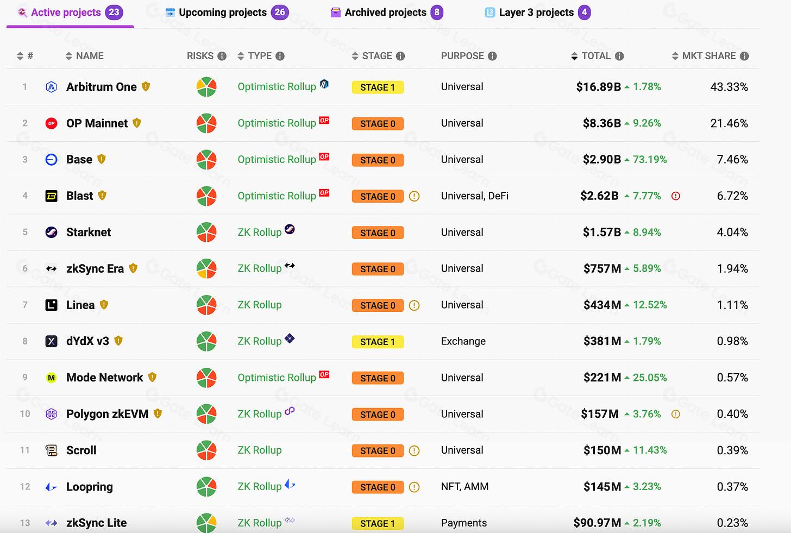The image size is (791, 533).
Task: Click the Optimistic Rollup type for Mode Network
Action: [x=277, y=378]
